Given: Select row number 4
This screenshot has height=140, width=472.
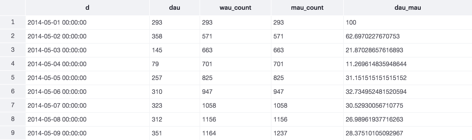Looking at the screenshot, I should point(13,64).
